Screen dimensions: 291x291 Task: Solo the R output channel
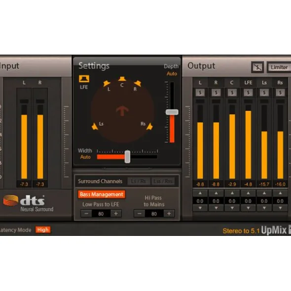216,93
